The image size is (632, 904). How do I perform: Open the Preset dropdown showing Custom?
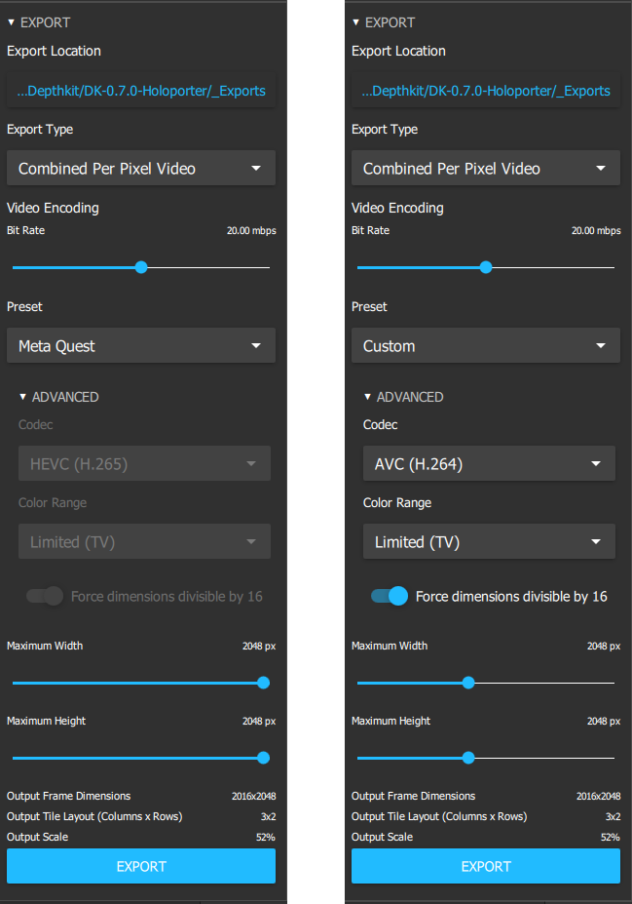pyautogui.click(x=485, y=345)
